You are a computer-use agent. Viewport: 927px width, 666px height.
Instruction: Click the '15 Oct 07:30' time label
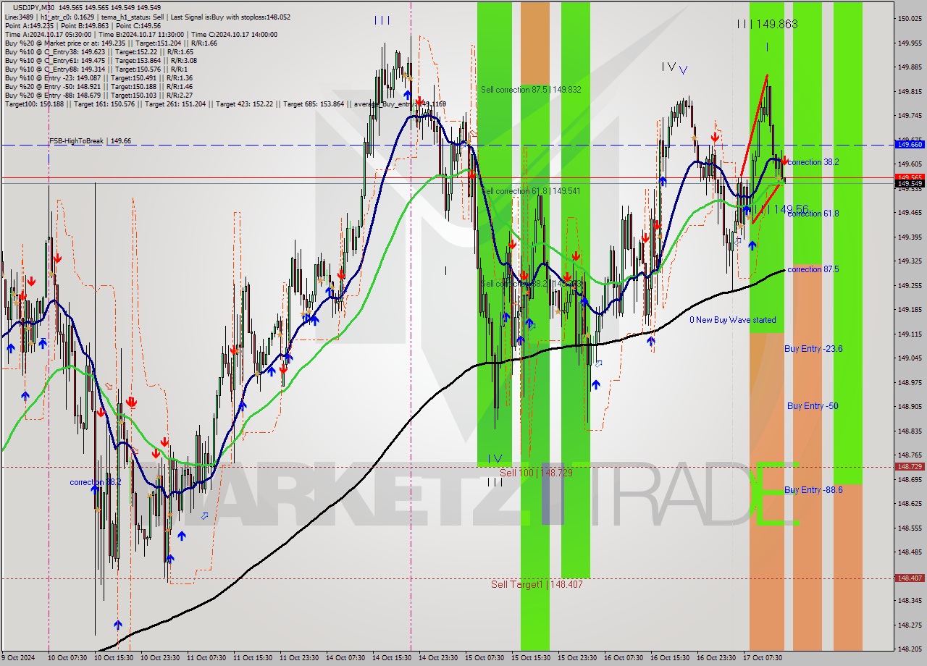click(x=483, y=658)
